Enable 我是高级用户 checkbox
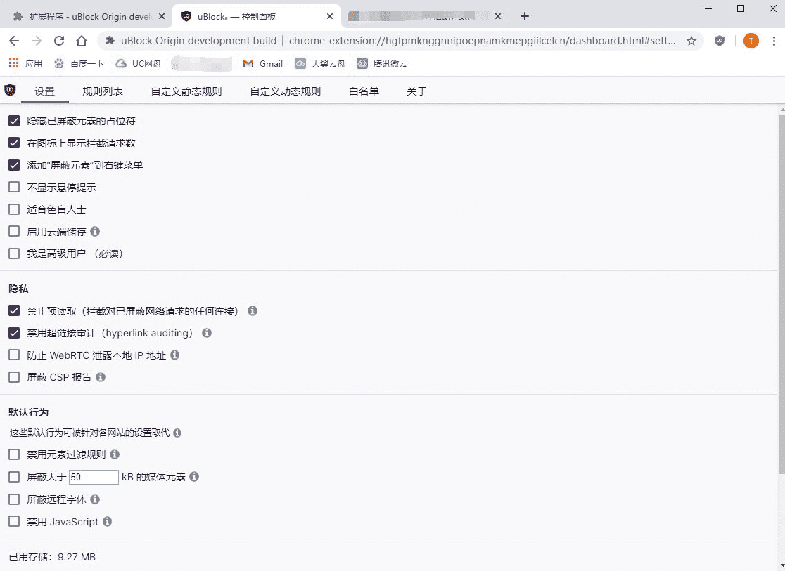This screenshot has width=785, height=571. [x=14, y=254]
